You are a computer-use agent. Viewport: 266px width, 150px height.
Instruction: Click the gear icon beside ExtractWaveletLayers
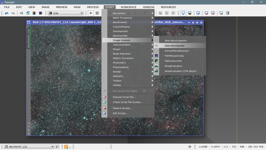coord(156,51)
